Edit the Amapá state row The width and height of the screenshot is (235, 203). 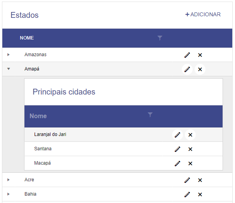point(187,69)
